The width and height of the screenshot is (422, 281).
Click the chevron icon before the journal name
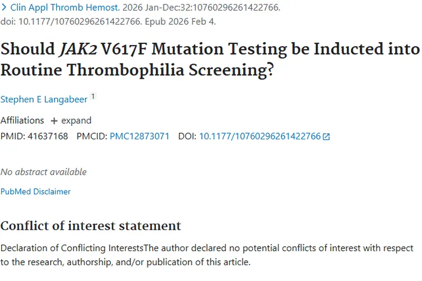coord(4,8)
